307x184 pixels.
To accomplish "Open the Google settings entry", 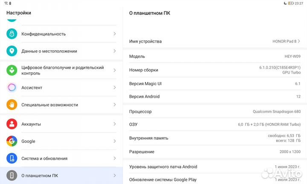I will coord(61,141).
